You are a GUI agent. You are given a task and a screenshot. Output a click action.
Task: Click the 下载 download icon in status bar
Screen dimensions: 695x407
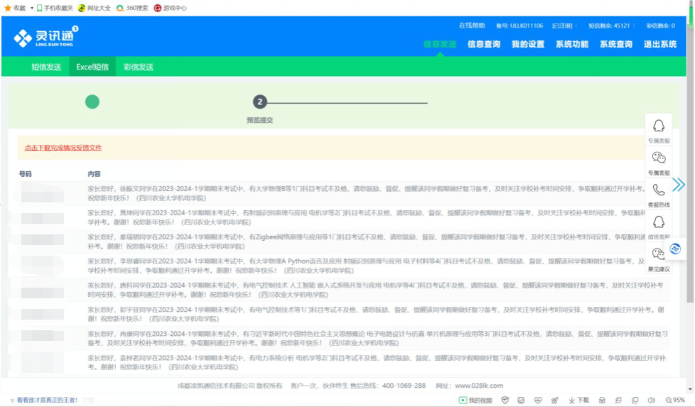[x=578, y=400]
